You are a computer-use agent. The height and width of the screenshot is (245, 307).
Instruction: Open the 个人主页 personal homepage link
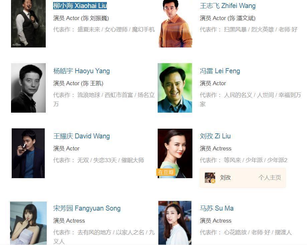click(270, 177)
